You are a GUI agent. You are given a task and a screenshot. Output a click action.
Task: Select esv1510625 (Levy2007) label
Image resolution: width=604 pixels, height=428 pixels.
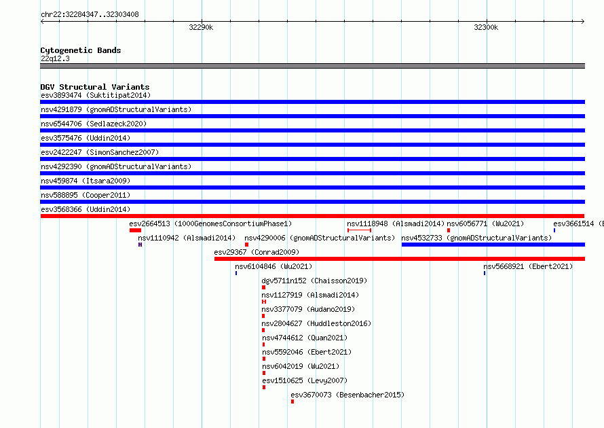305,380
